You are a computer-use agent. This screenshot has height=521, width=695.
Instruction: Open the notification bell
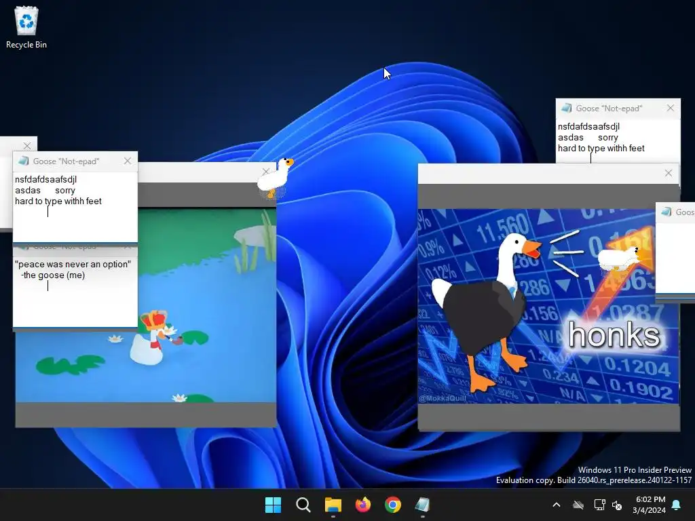pyautogui.click(x=677, y=505)
